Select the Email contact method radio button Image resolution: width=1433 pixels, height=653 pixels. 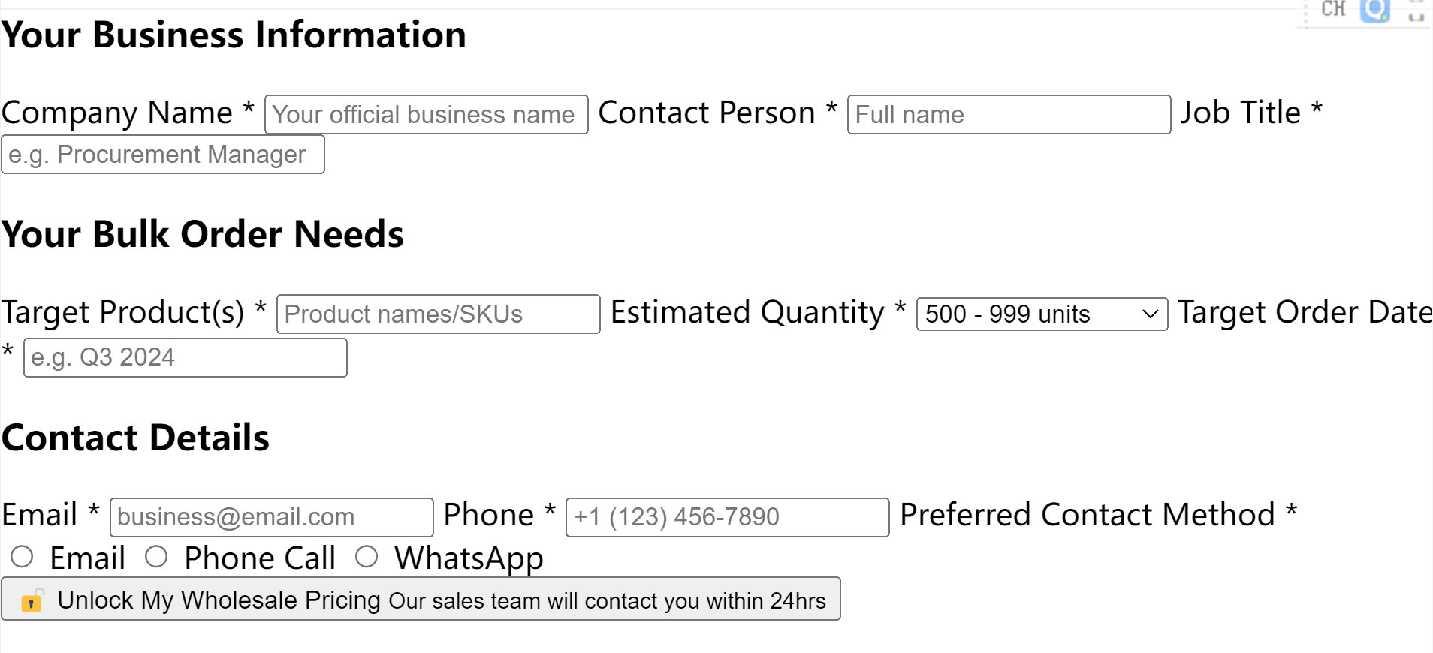(22, 557)
